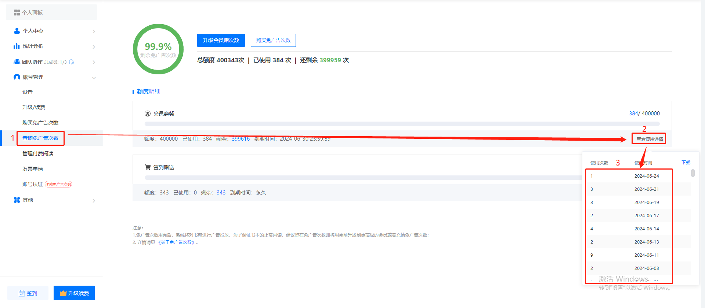Open 管理付费阅读 menu entry
This screenshot has height=308, width=705.
click(x=38, y=153)
